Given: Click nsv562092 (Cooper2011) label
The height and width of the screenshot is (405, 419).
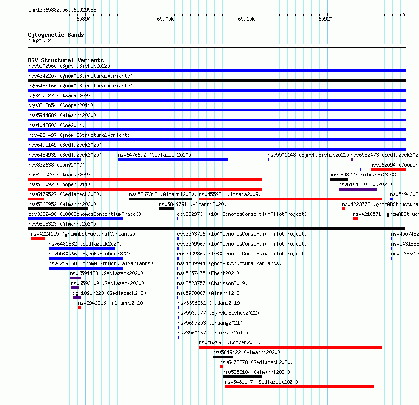Looking at the screenshot, I should click(x=59, y=184).
